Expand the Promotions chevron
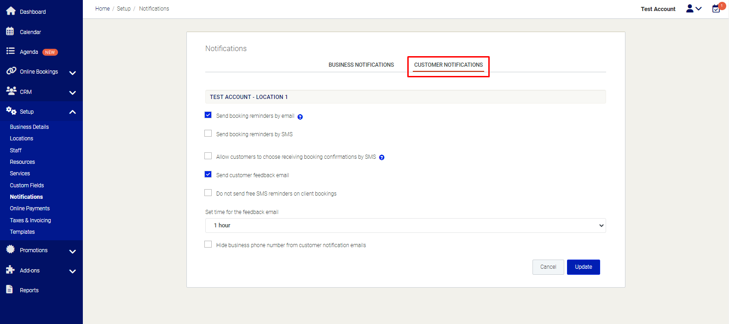This screenshot has width=729, height=324. click(72, 251)
